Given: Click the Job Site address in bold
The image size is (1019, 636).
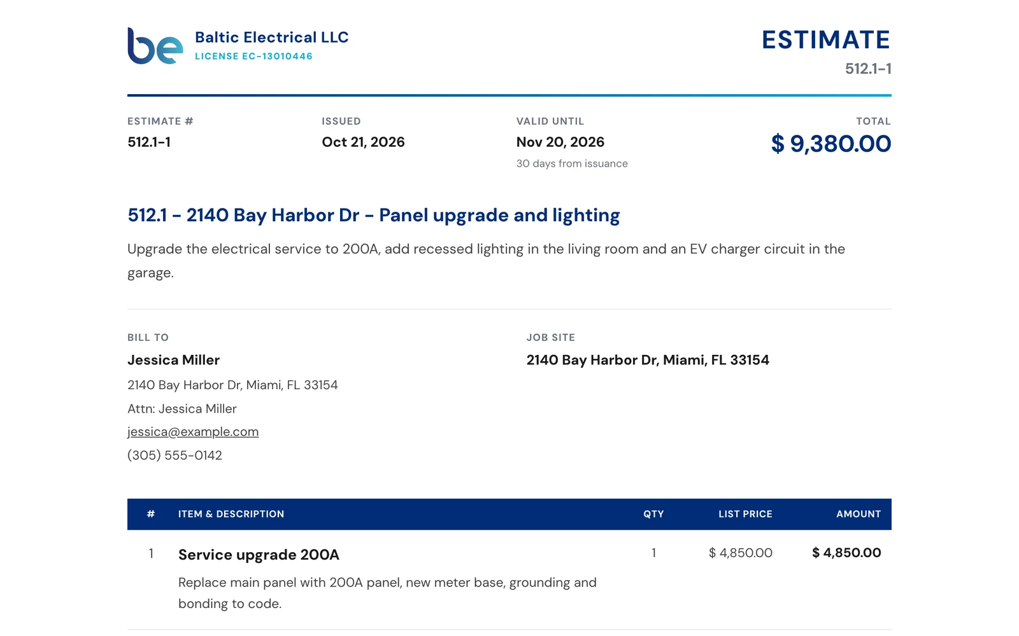Looking at the screenshot, I should point(648,360).
